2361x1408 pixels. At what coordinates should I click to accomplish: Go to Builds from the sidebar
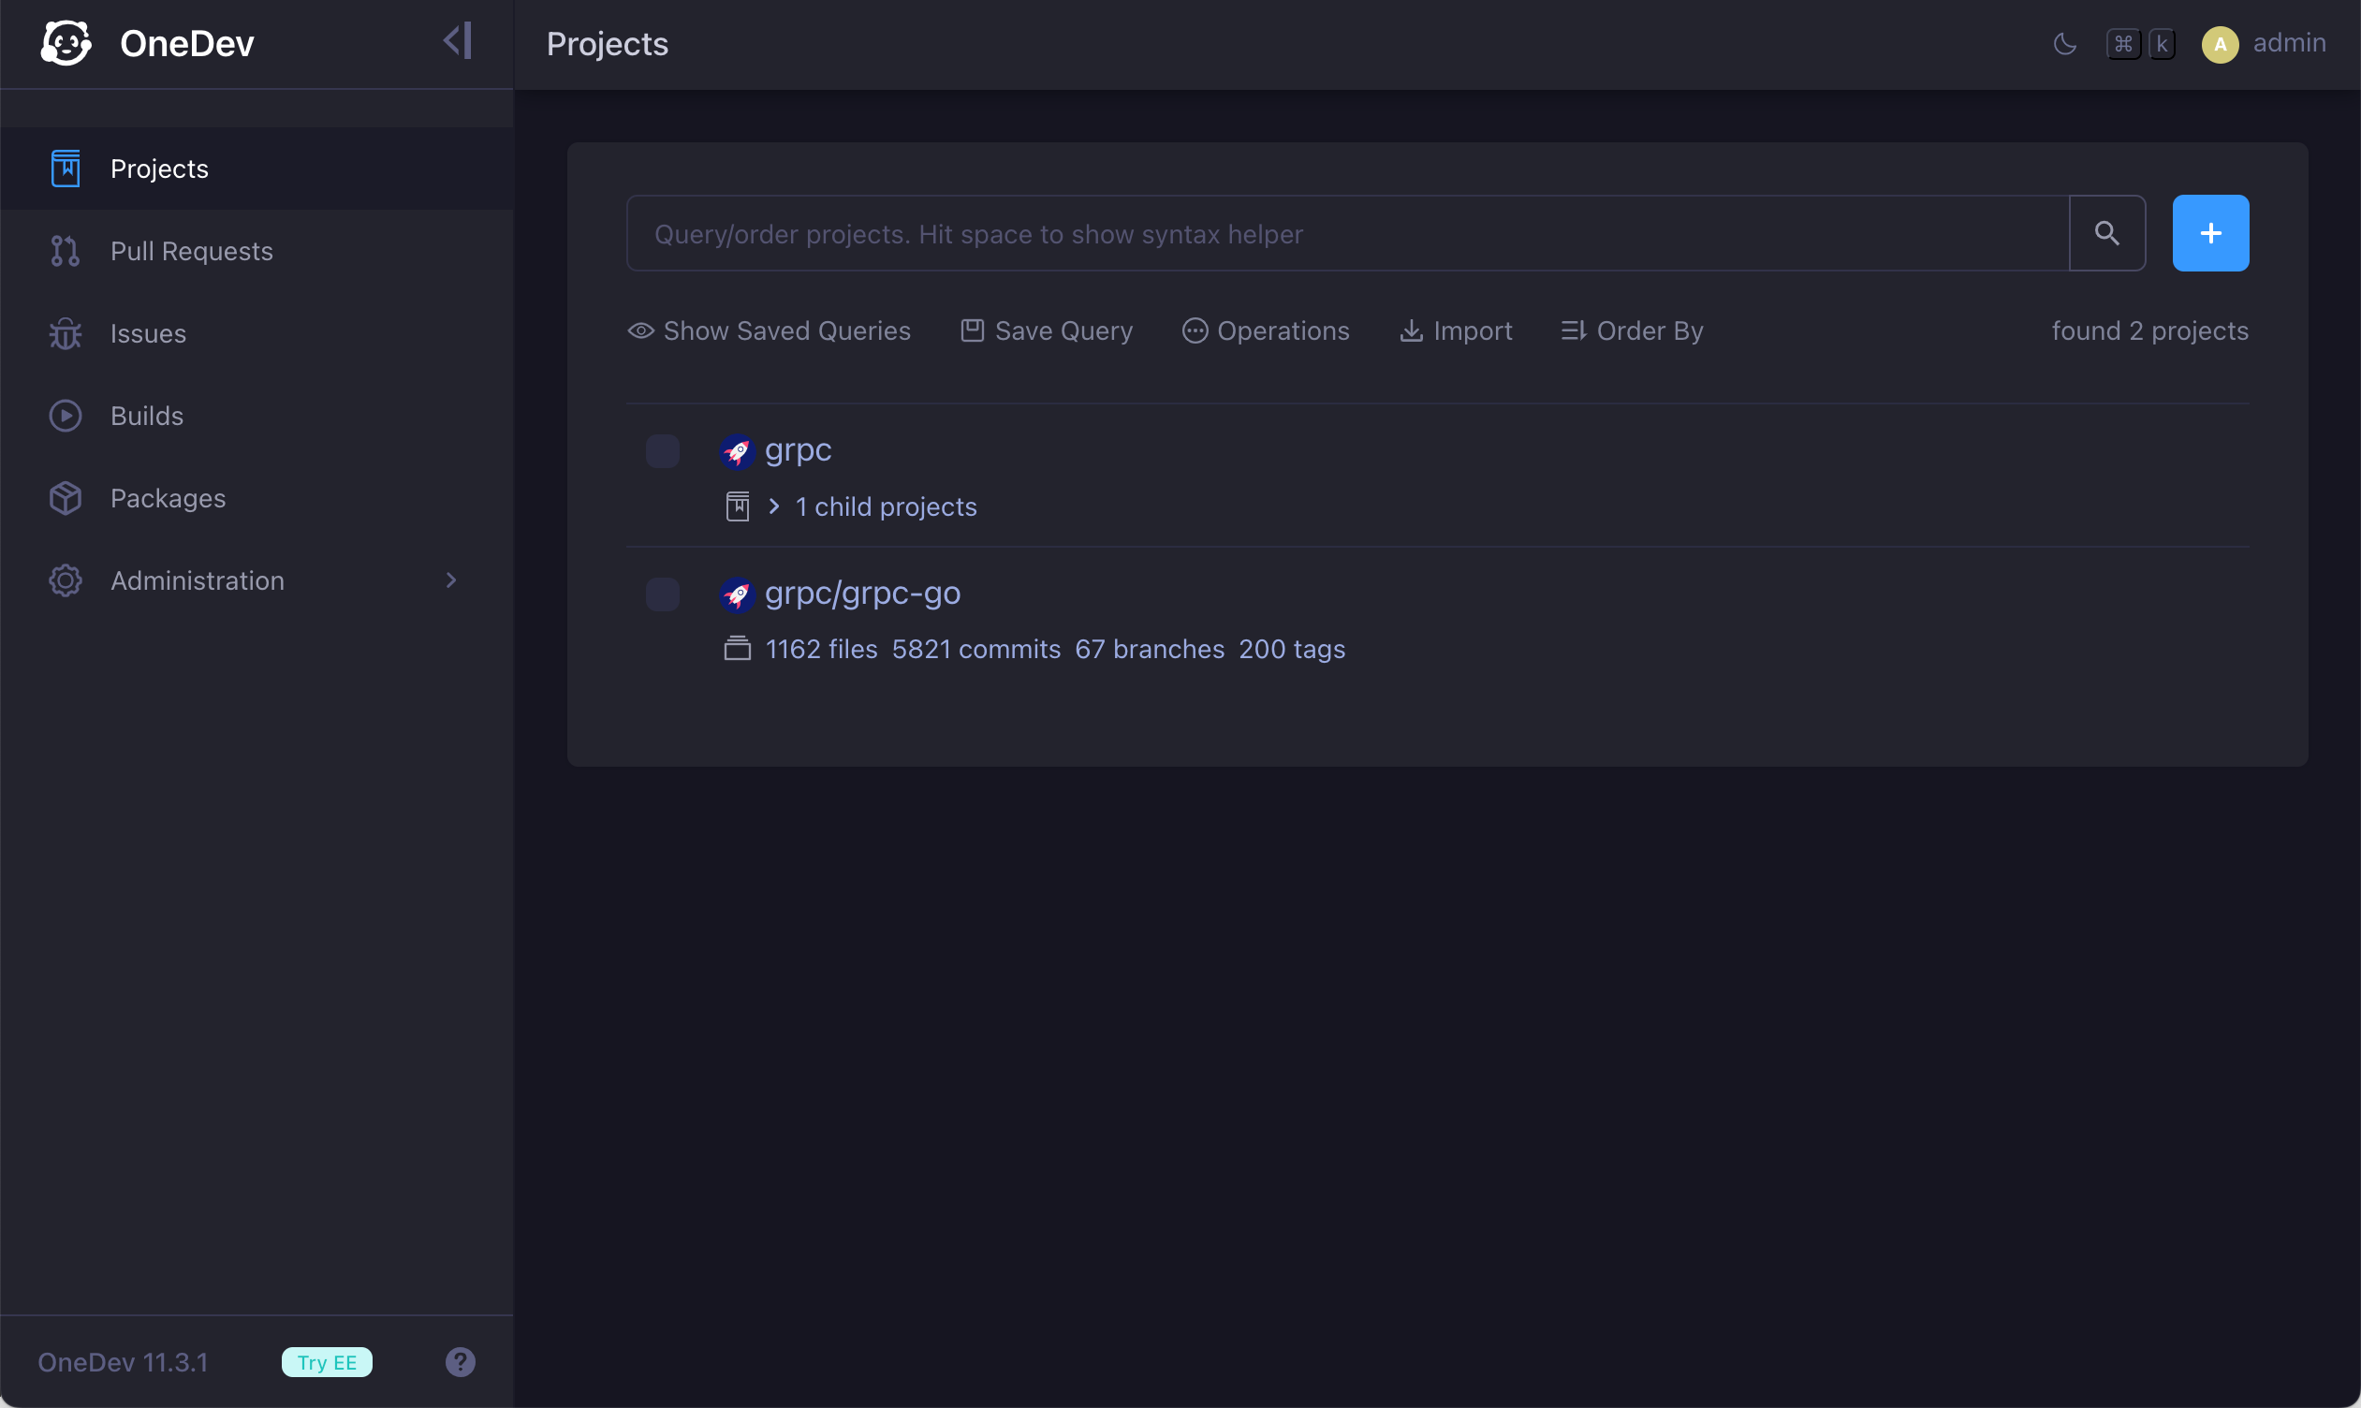click(x=146, y=415)
